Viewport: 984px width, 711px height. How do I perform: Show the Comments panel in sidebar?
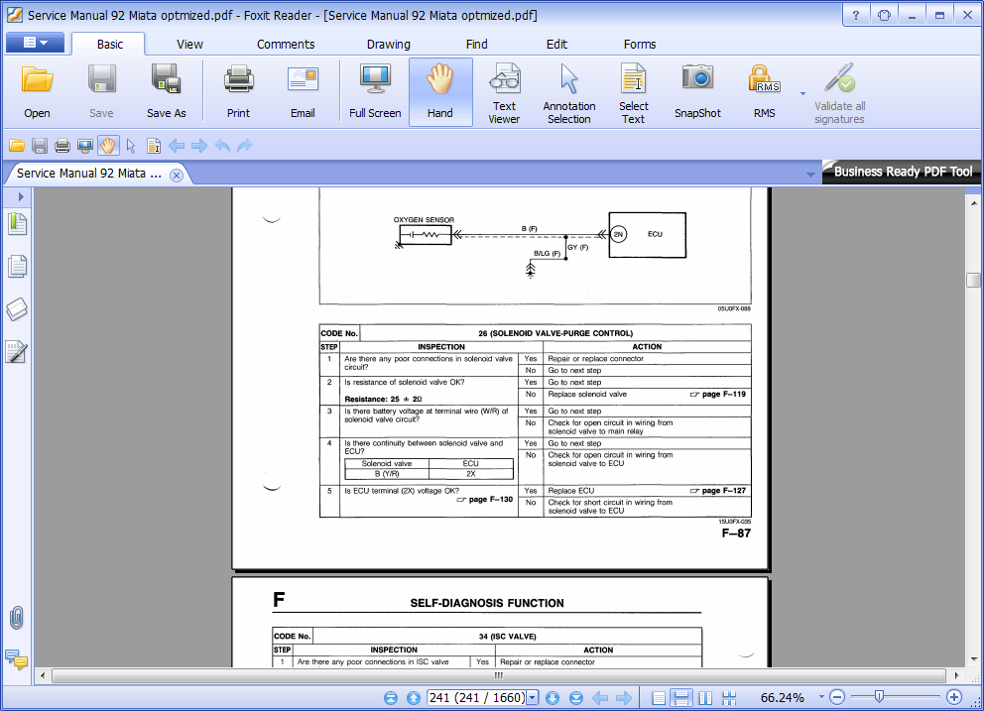pos(17,657)
